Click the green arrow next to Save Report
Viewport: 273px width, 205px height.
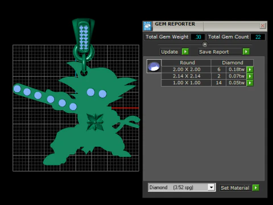point(246,52)
